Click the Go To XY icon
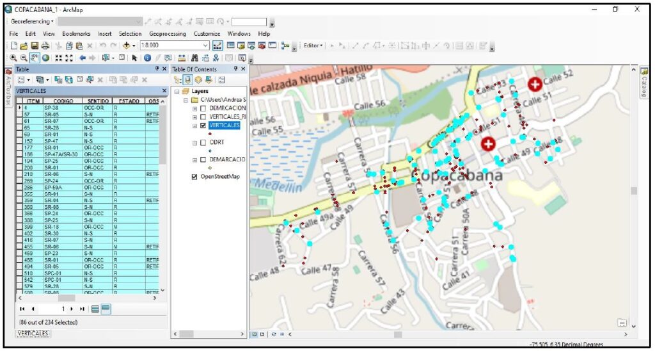 coord(216,58)
